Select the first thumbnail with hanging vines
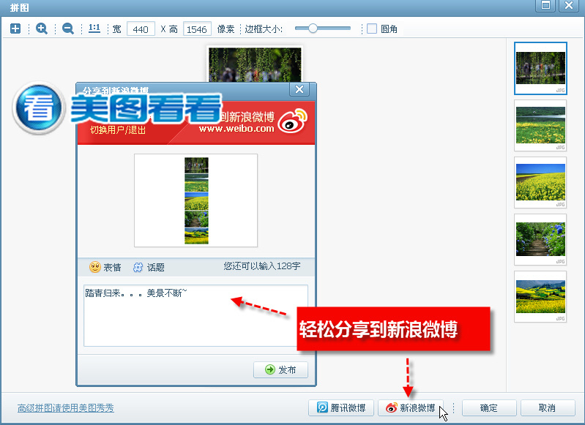Screen dimensions: 585x425 coord(540,68)
